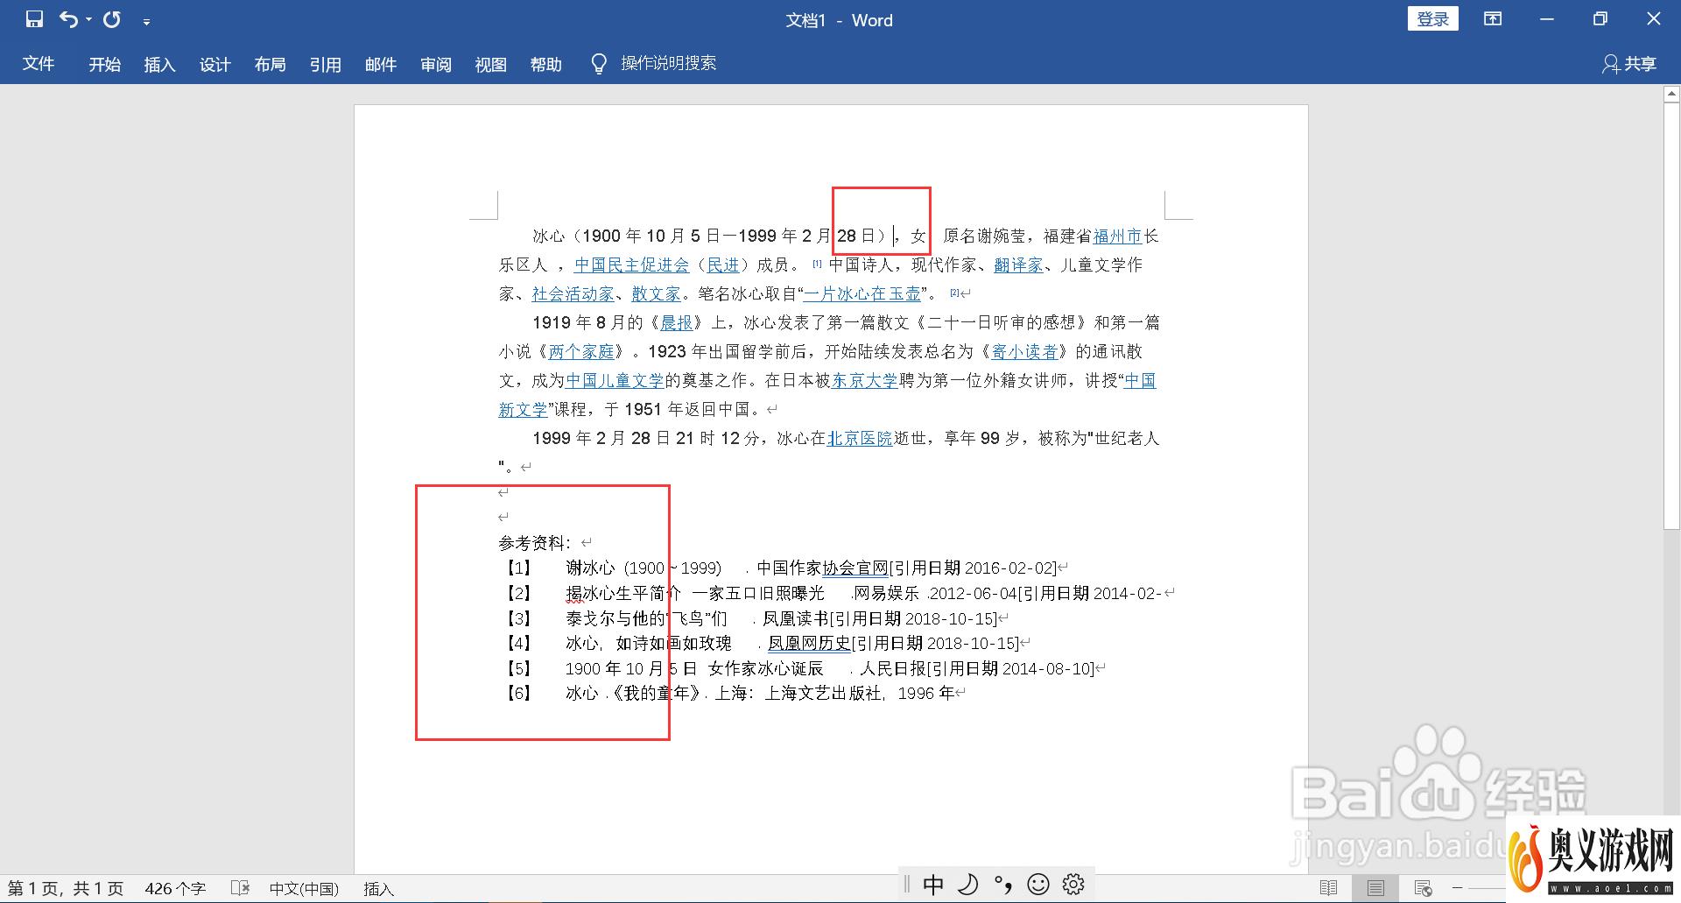This screenshot has width=1681, height=903.
Task: Open the Ribbon Display Options icon
Action: [1493, 19]
